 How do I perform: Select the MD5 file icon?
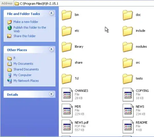67,111
